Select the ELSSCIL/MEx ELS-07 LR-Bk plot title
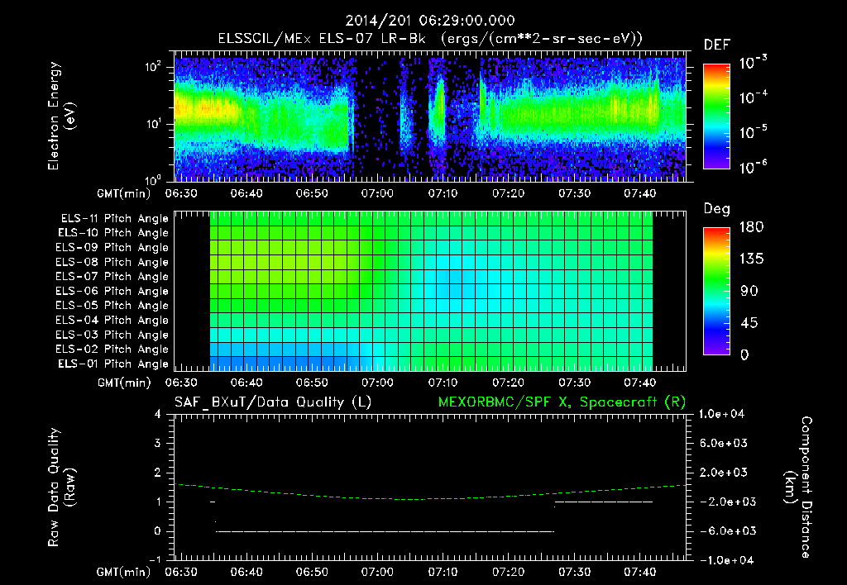 [430, 39]
